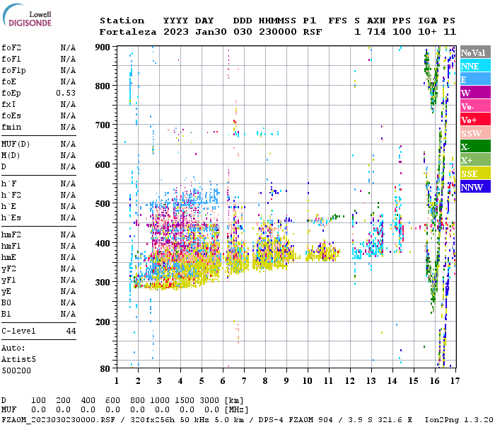Click the M(D) parameter label
Screen dimensions: 495x425
tap(11, 156)
